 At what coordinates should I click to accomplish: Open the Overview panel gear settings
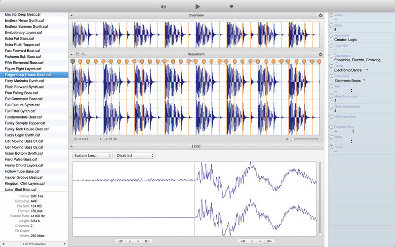(x=320, y=15)
